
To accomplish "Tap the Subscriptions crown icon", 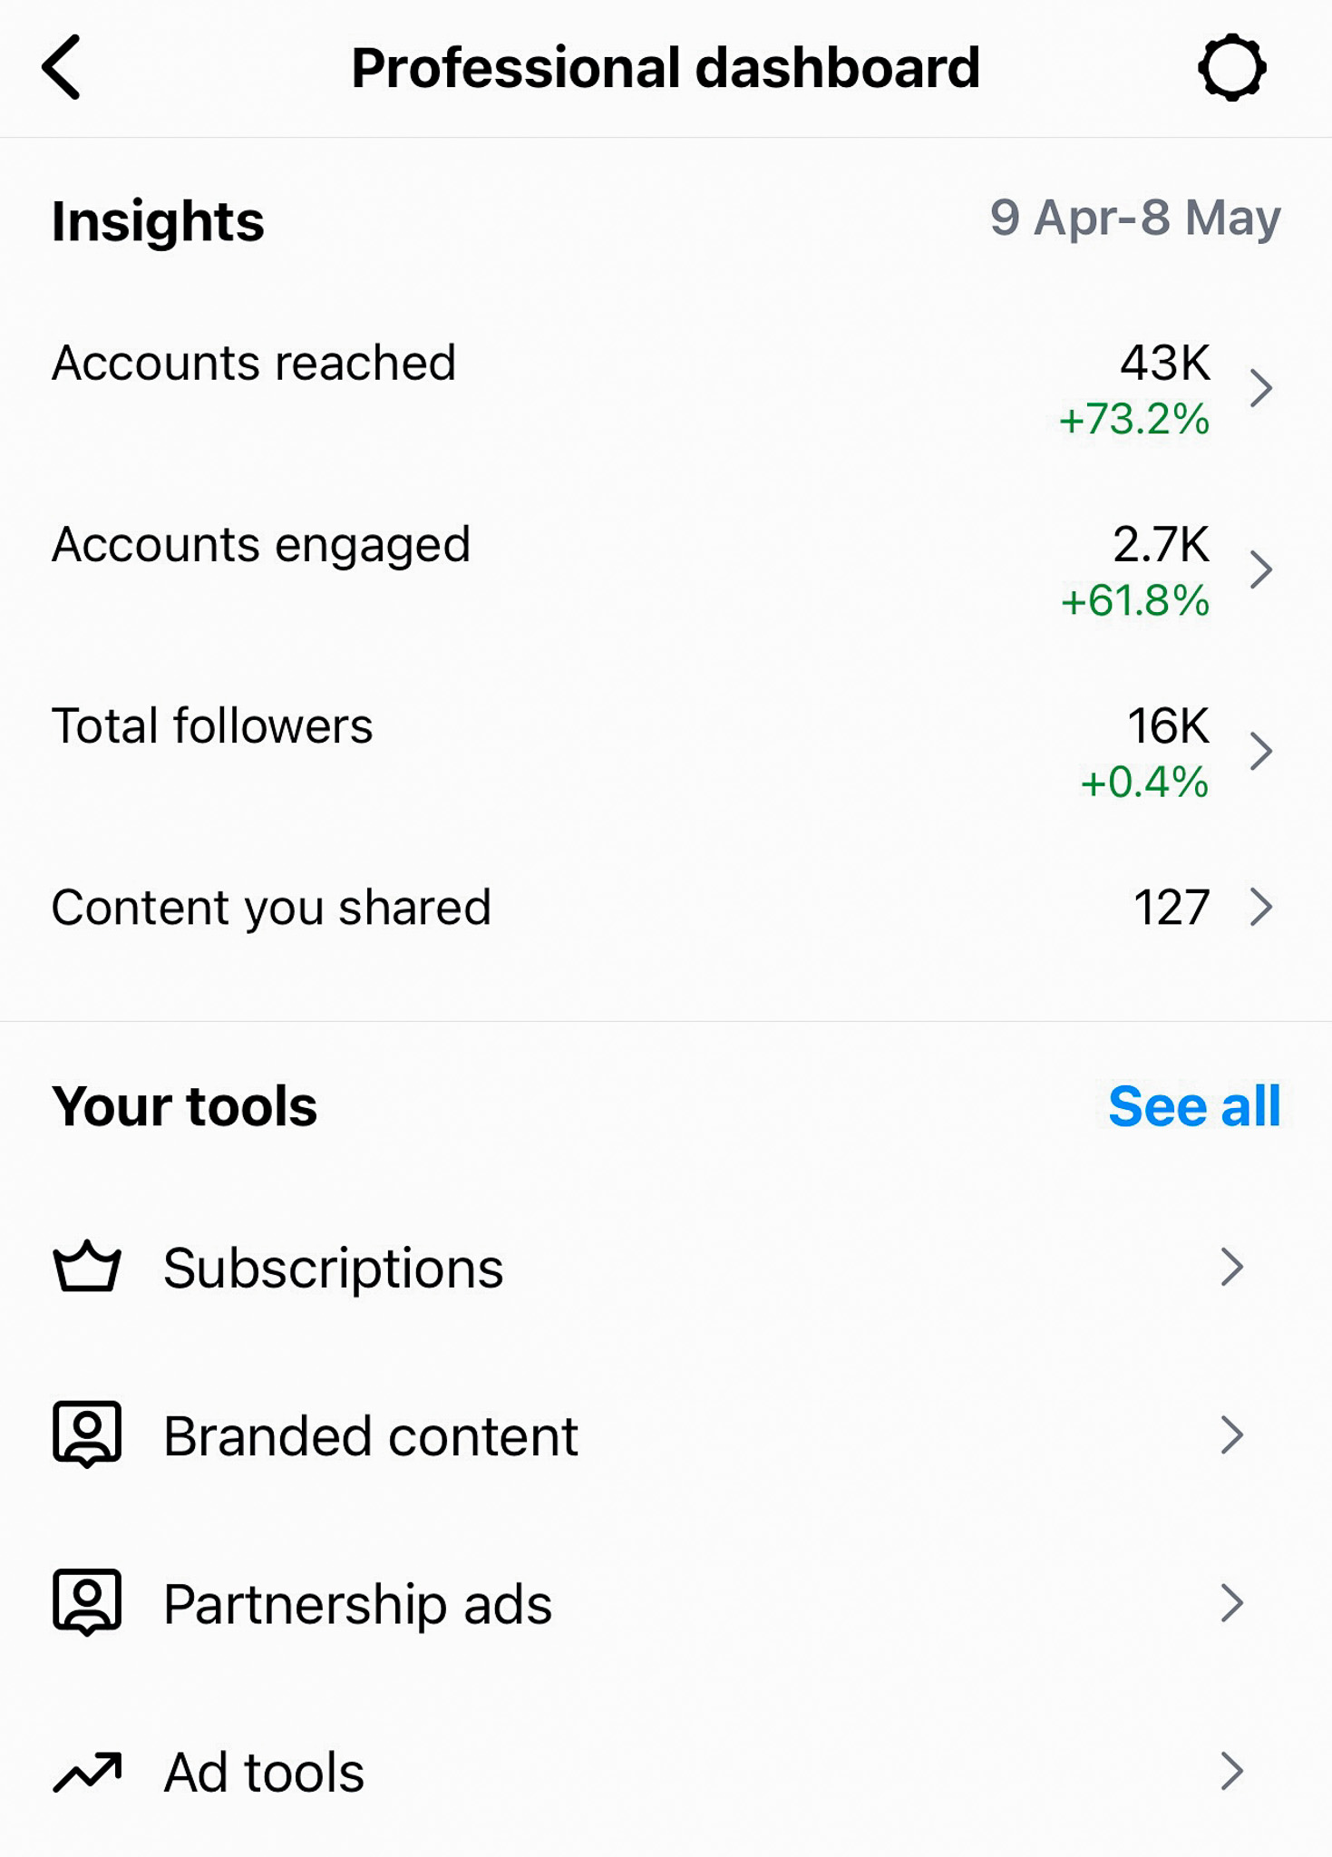I will pos(87,1266).
